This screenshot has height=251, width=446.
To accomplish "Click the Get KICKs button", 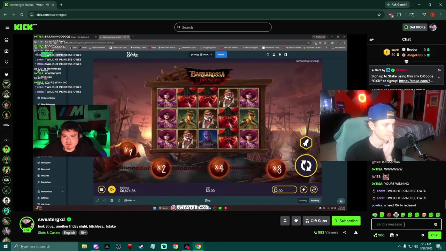I will [415, 27].
